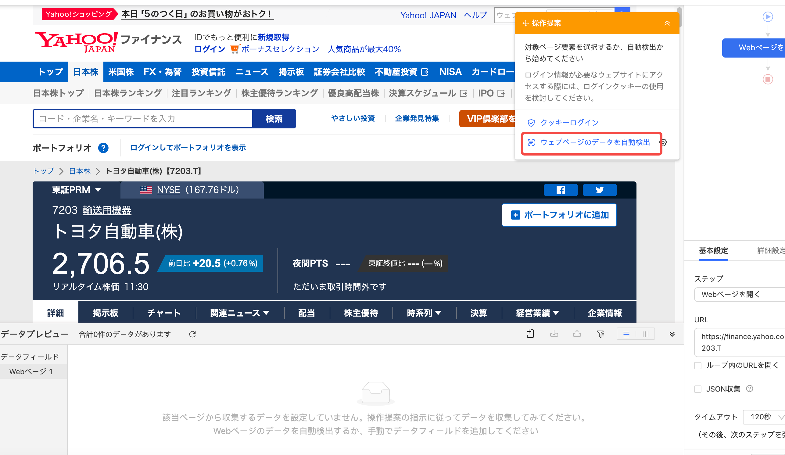Click the JSON収集 help icon

[x=750, y=389]
